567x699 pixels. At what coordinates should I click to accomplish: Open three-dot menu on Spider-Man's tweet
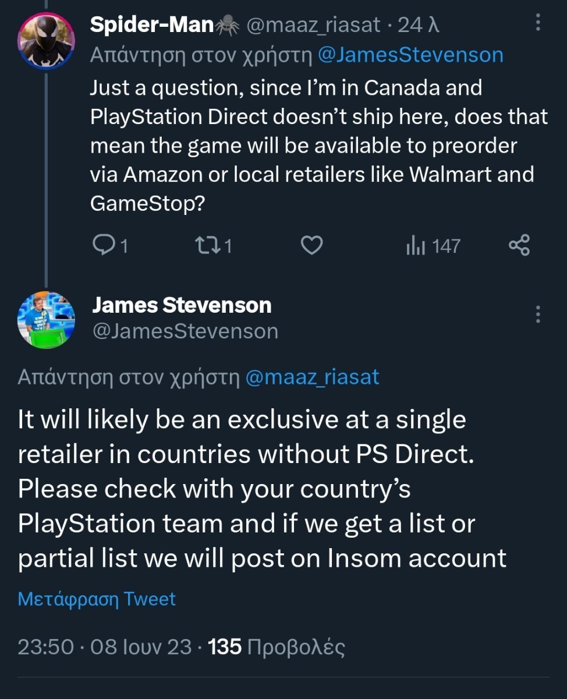537,23
